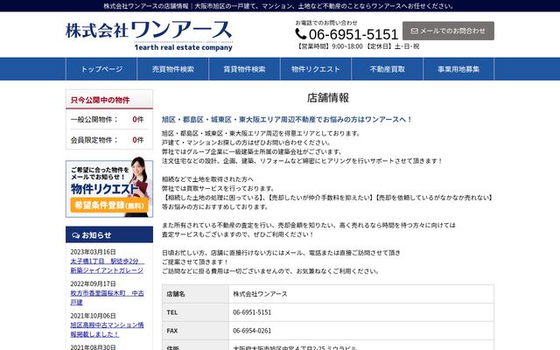Open 事業用地募集 menu item
The height and width of the screenshot is (350, 560).
click(458, 69)
